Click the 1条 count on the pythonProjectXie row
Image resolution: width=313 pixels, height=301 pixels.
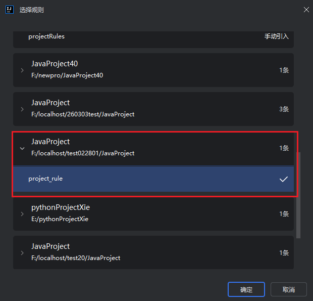(284, 214)
